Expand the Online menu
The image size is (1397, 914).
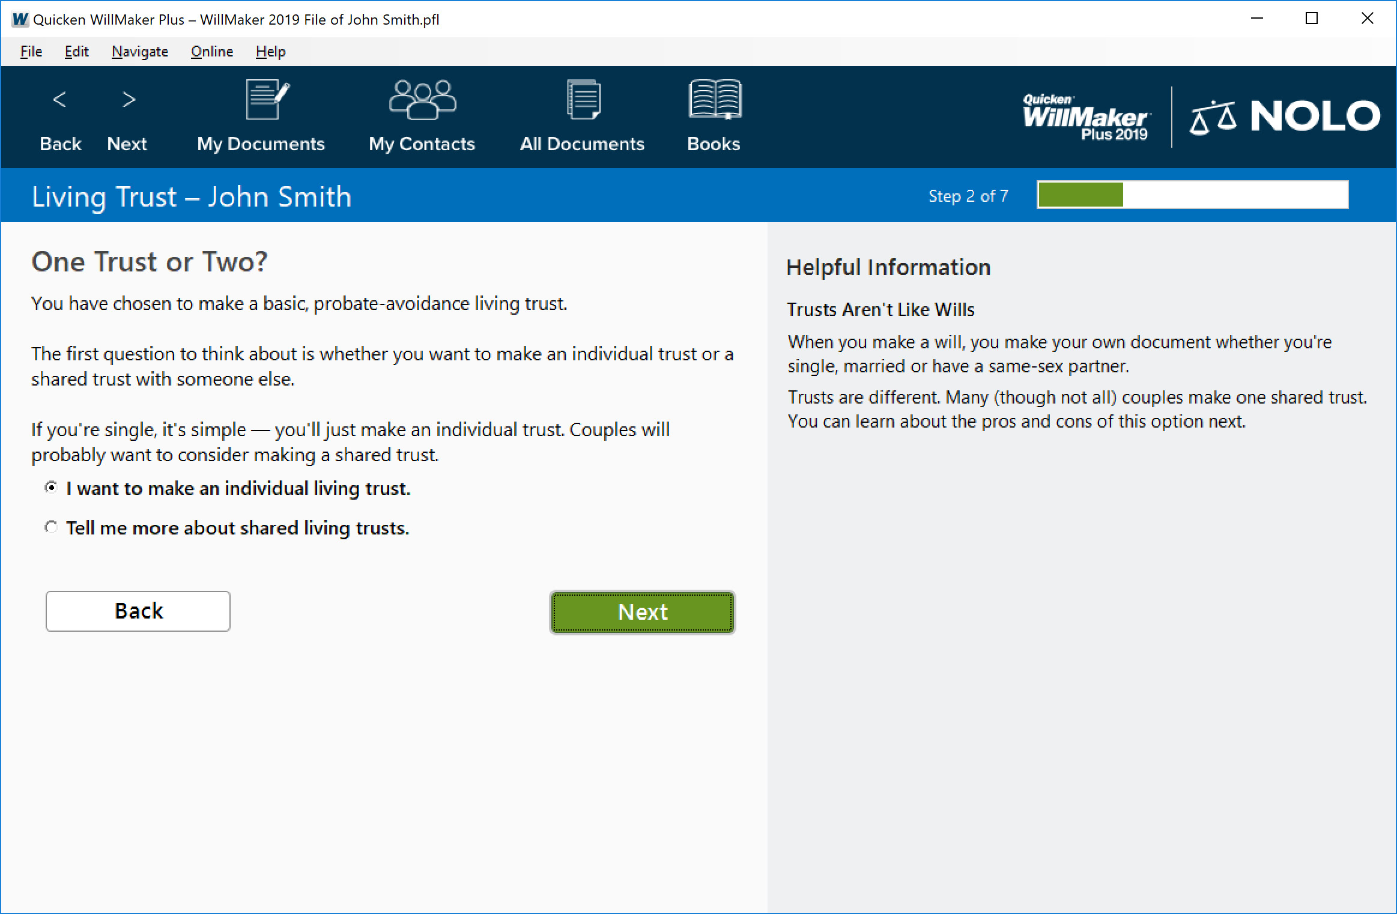pyautogui.click(x=212, y=52)
